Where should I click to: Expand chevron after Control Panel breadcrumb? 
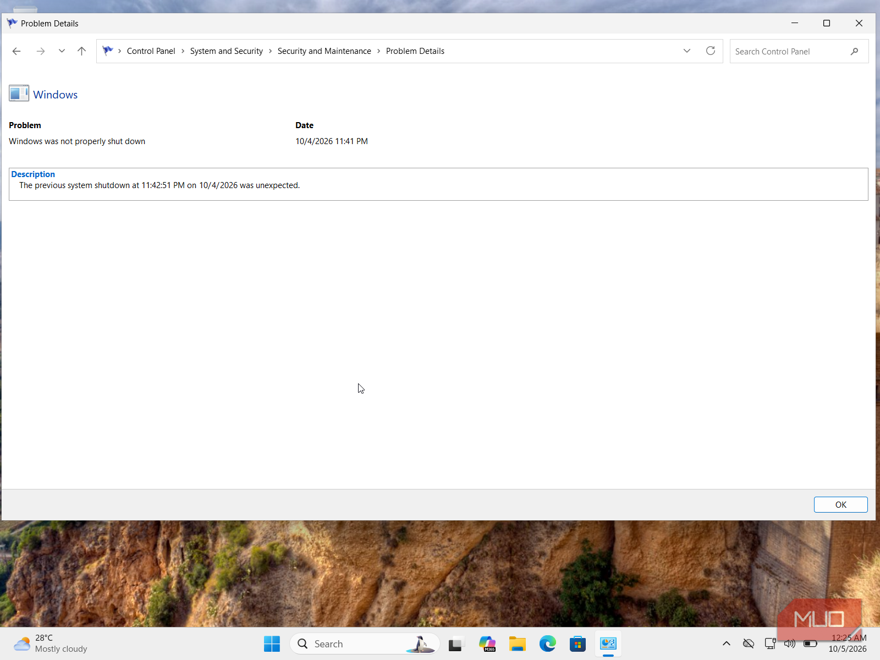183,51
